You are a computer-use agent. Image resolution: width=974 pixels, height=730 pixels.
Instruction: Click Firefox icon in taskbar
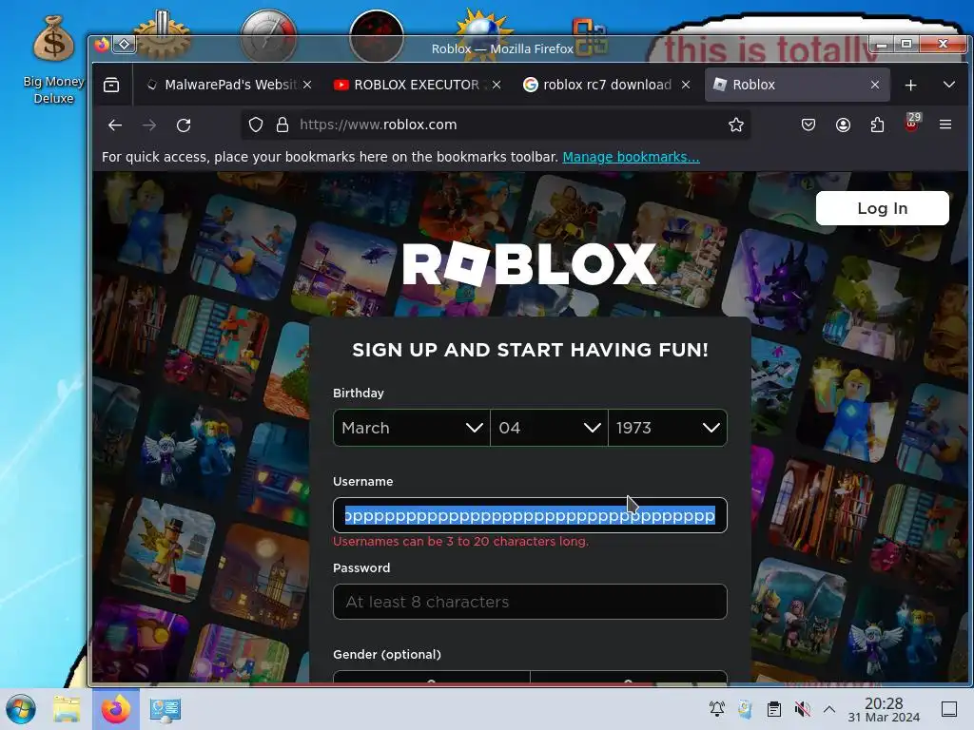click(x=116, y=709)
